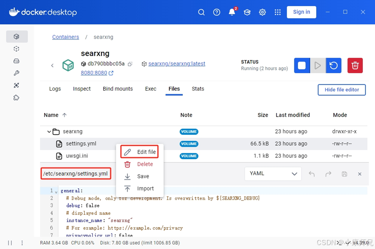This screenshot has height=249, width=375.
Task: Follow the Containers breadcrumb link
Action: 66,37
